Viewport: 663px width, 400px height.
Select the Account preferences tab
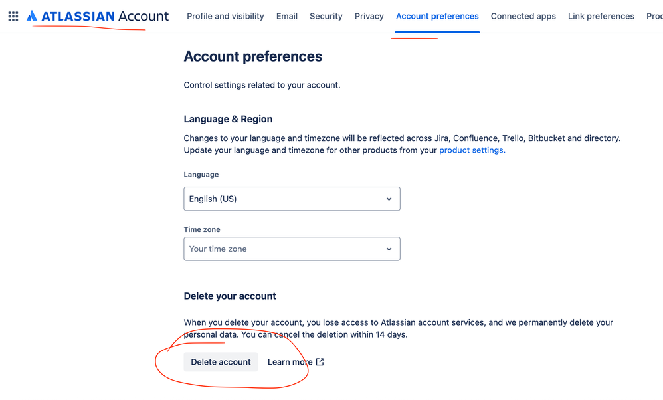437,16
